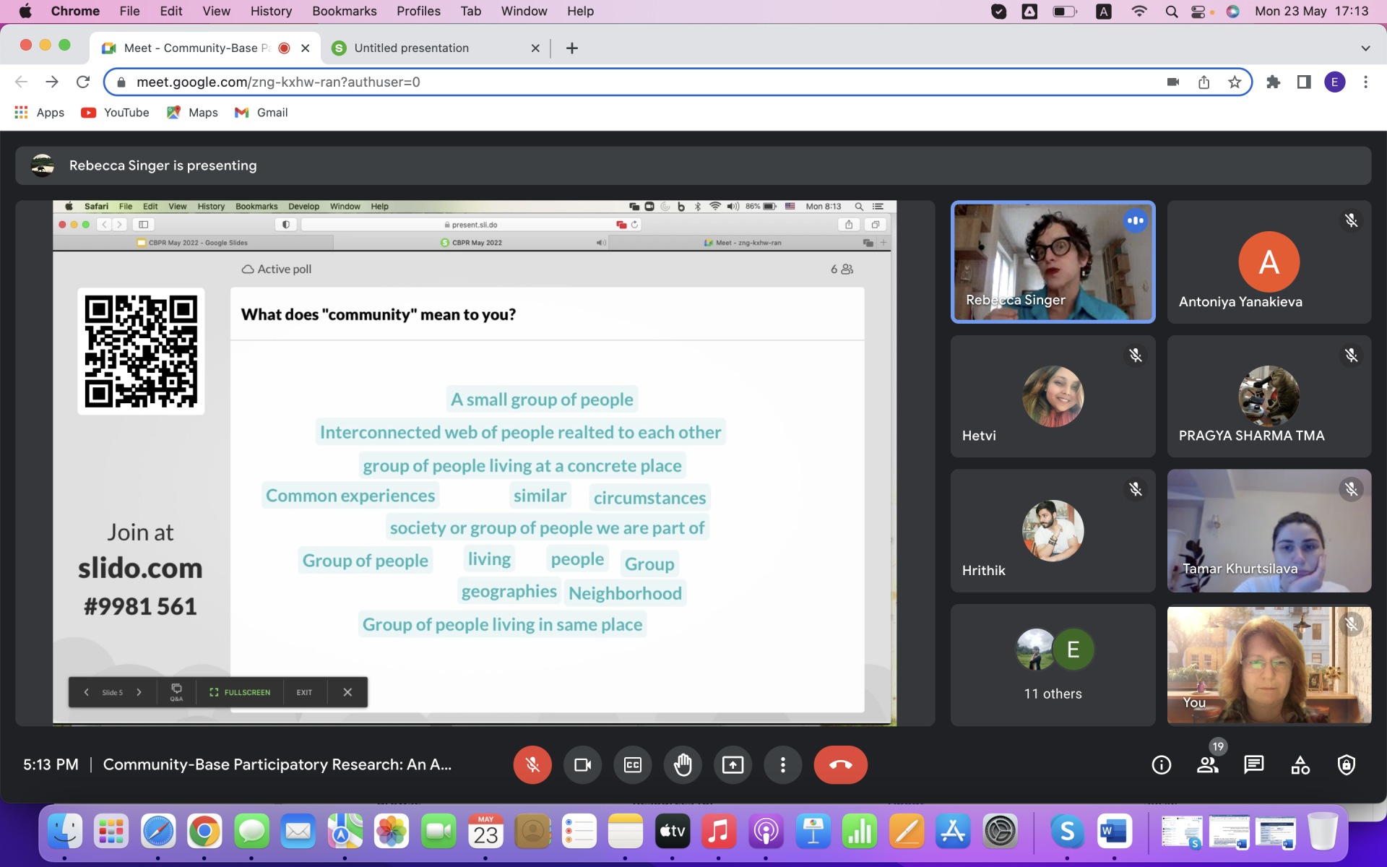Bookmark this page with star icon

tap(1235, 82)
